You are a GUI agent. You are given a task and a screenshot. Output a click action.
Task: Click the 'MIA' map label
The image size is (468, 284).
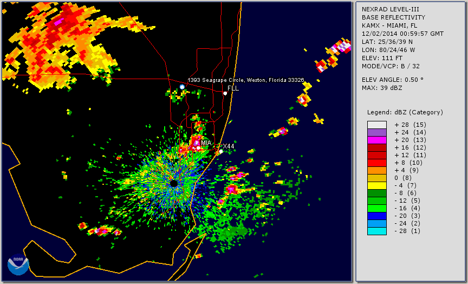(206, 143)
